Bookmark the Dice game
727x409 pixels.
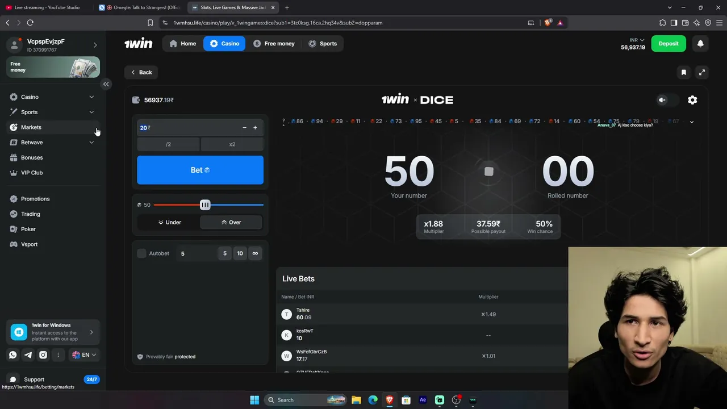[684, 72]
